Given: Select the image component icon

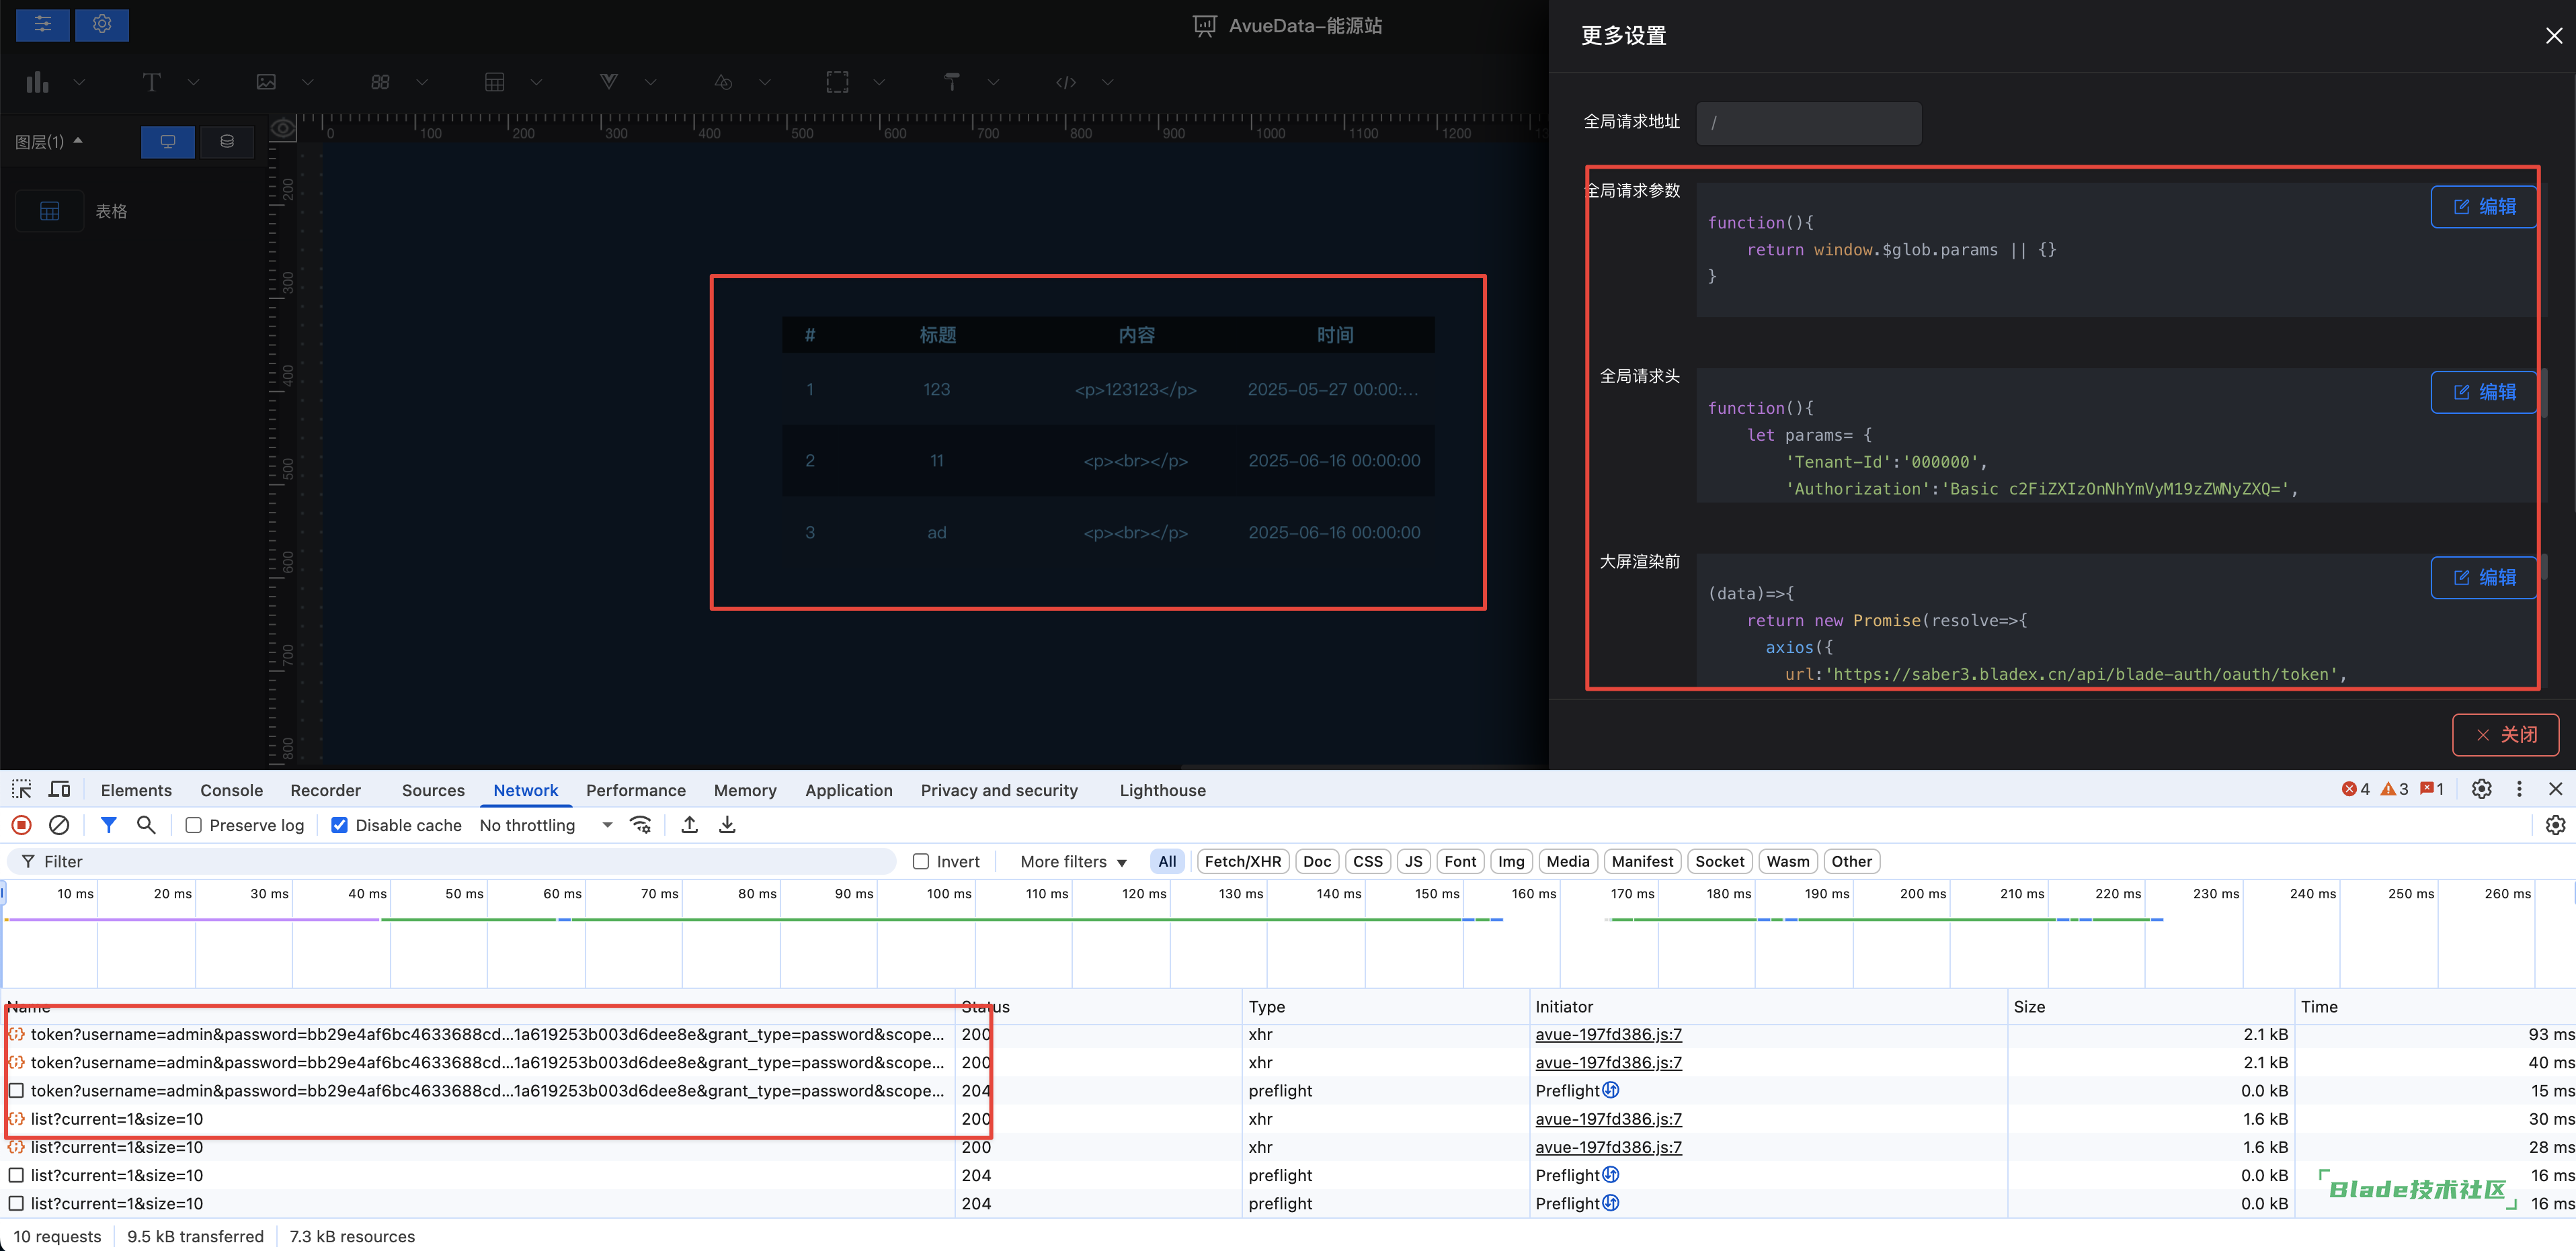Looking at the screenshot, I should 266,82.
